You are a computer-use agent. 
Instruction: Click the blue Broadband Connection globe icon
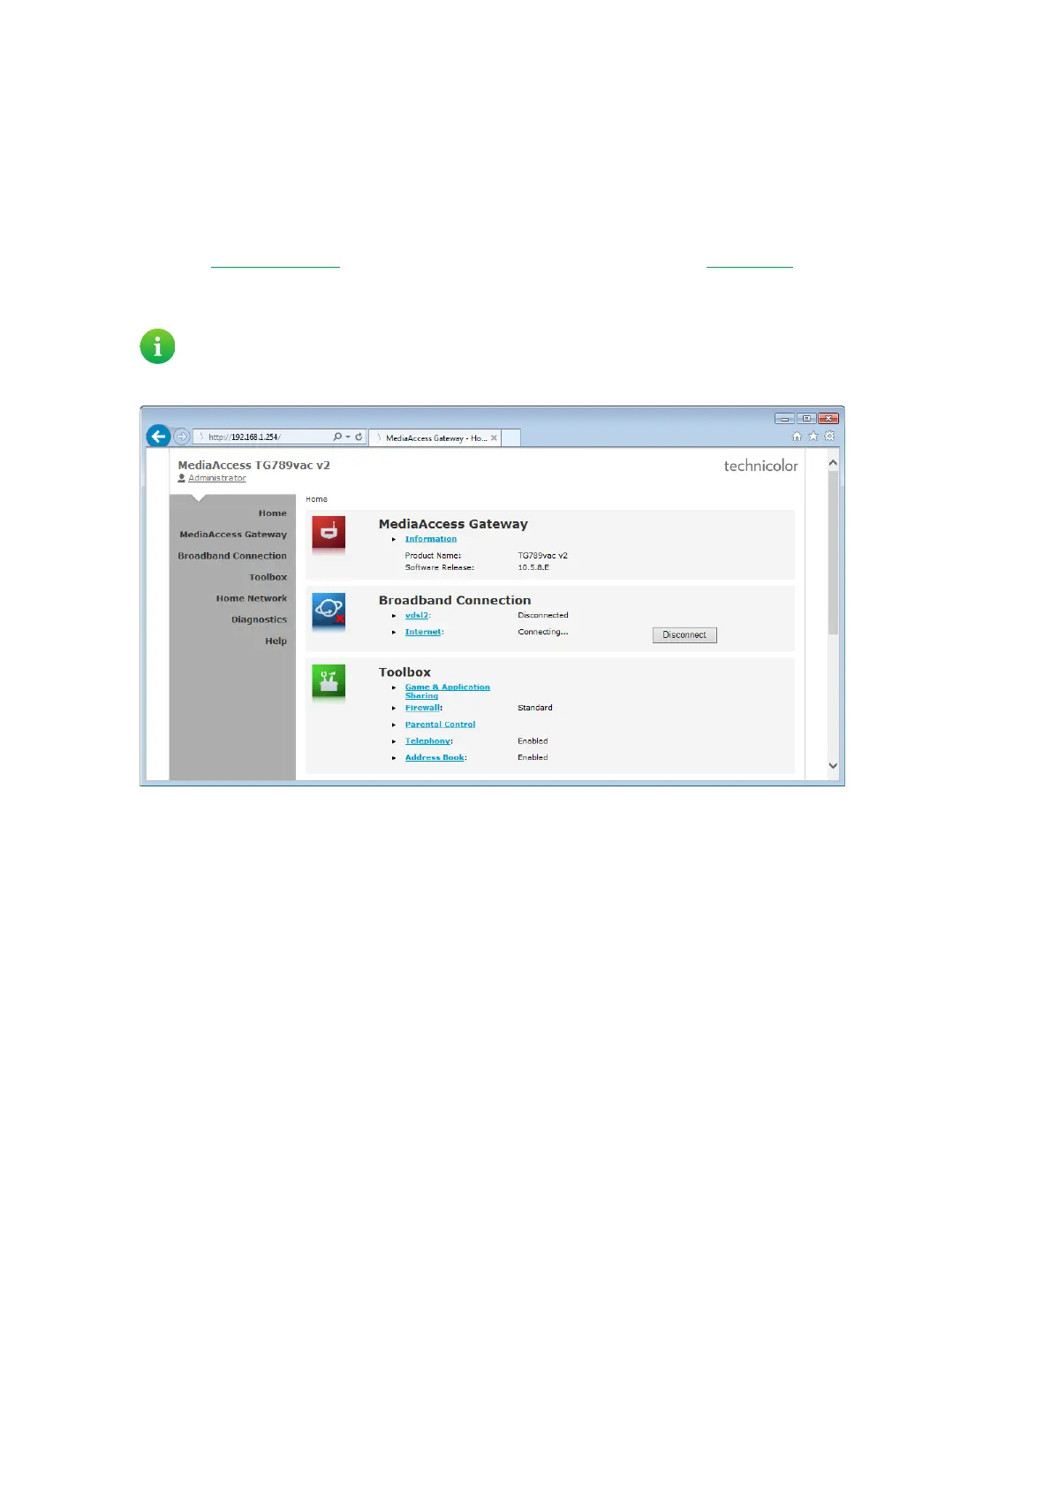pyautogui.click(x=329, y=610)
